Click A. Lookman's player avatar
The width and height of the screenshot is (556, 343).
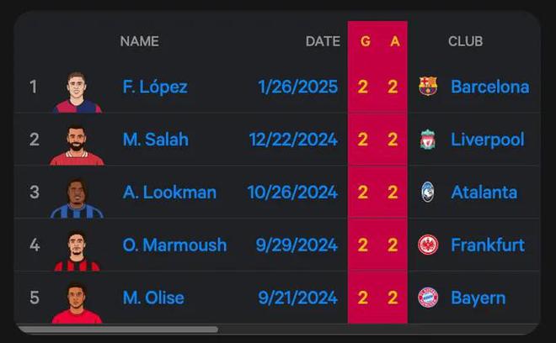pos(77,198)
